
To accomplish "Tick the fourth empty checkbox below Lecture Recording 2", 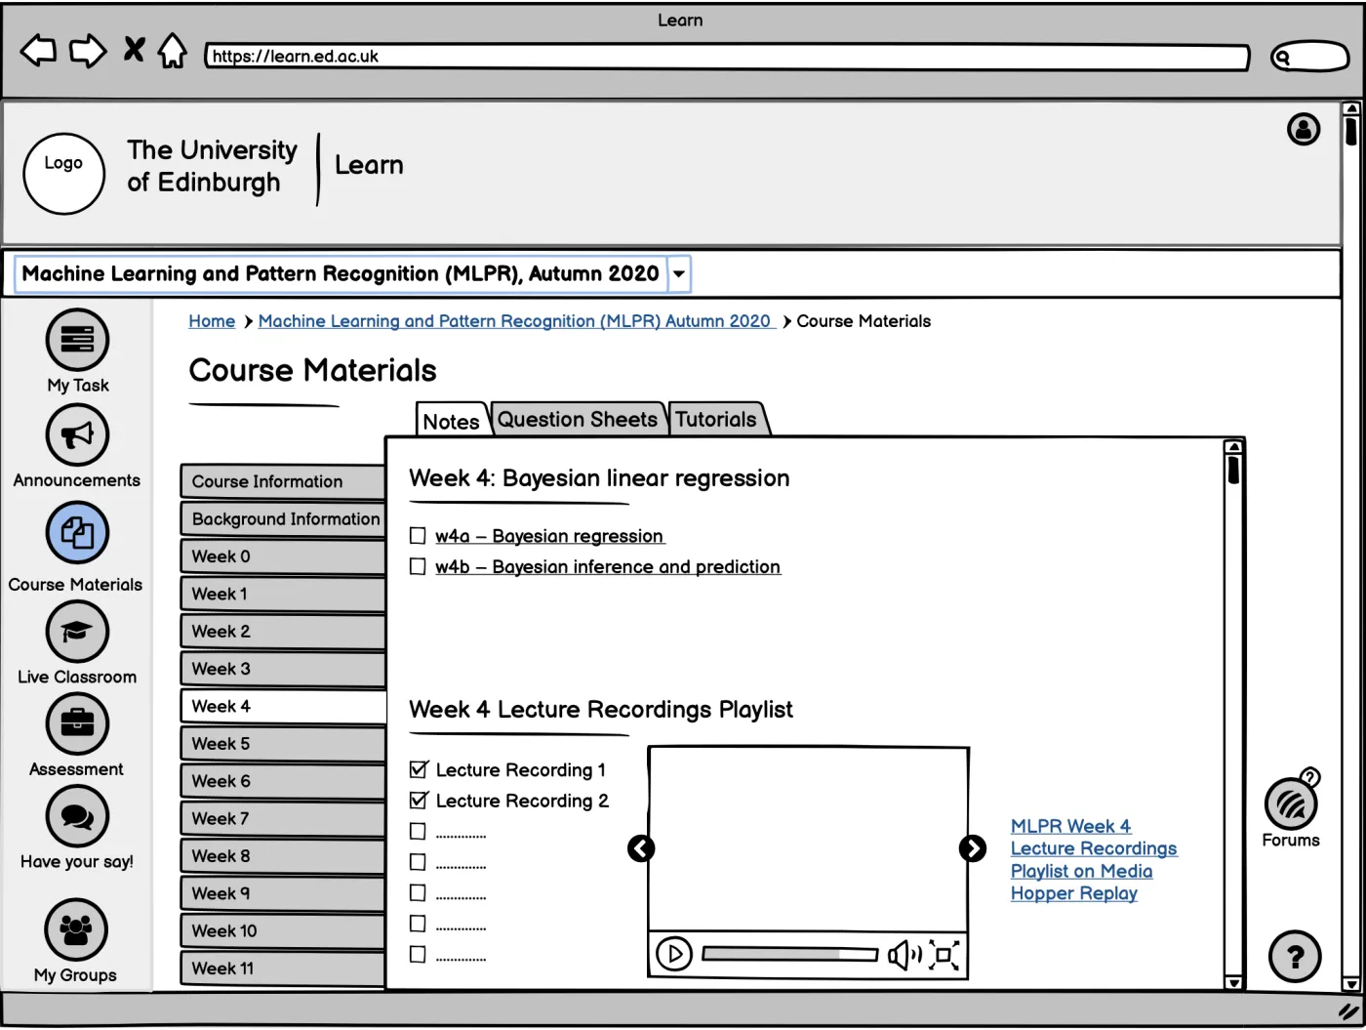I will tap(418, 924).
